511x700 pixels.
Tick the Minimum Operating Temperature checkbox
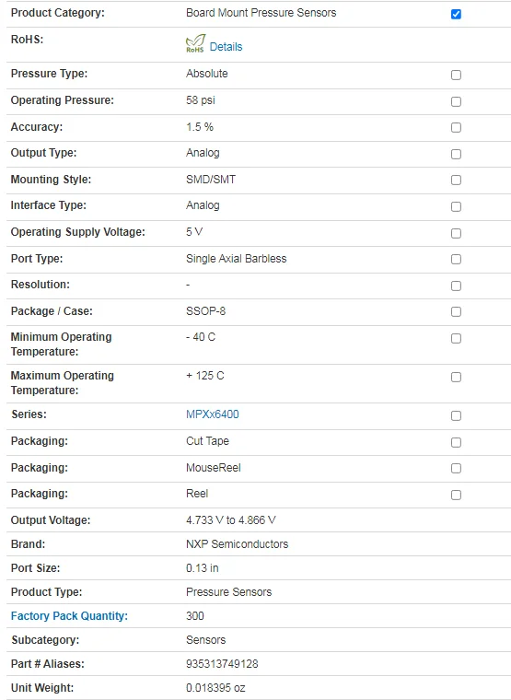(x=456, y=338)
